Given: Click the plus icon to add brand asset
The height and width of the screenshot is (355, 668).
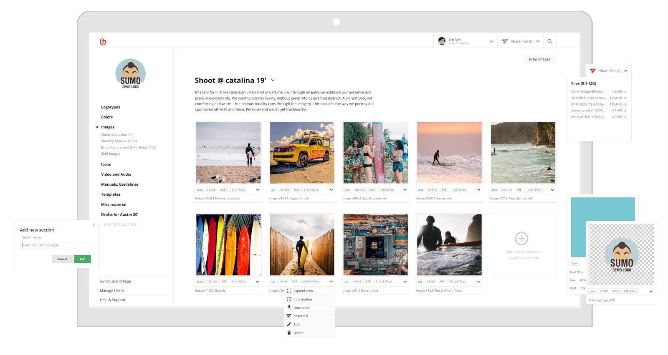Looking at the screenshot, I should [521, 239].
